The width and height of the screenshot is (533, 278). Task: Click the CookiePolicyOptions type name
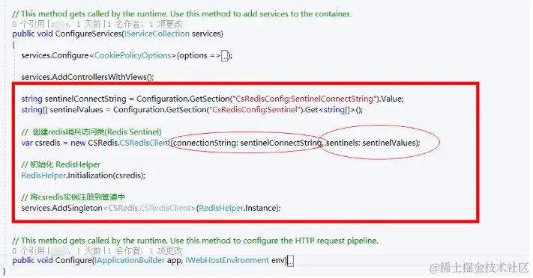coord(133,55)
